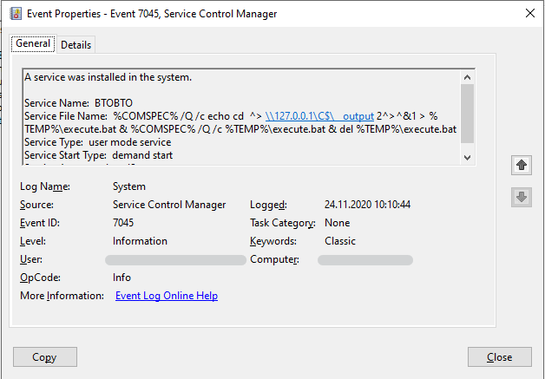Go to previous event with up arrow button
Screen dimensions: 545x379
(522, 164)
